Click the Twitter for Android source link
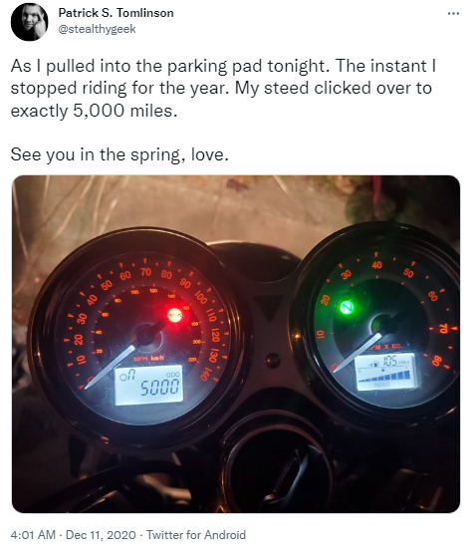Image resolution: width=474 pixels, height=553 pixels. point(196,535)
